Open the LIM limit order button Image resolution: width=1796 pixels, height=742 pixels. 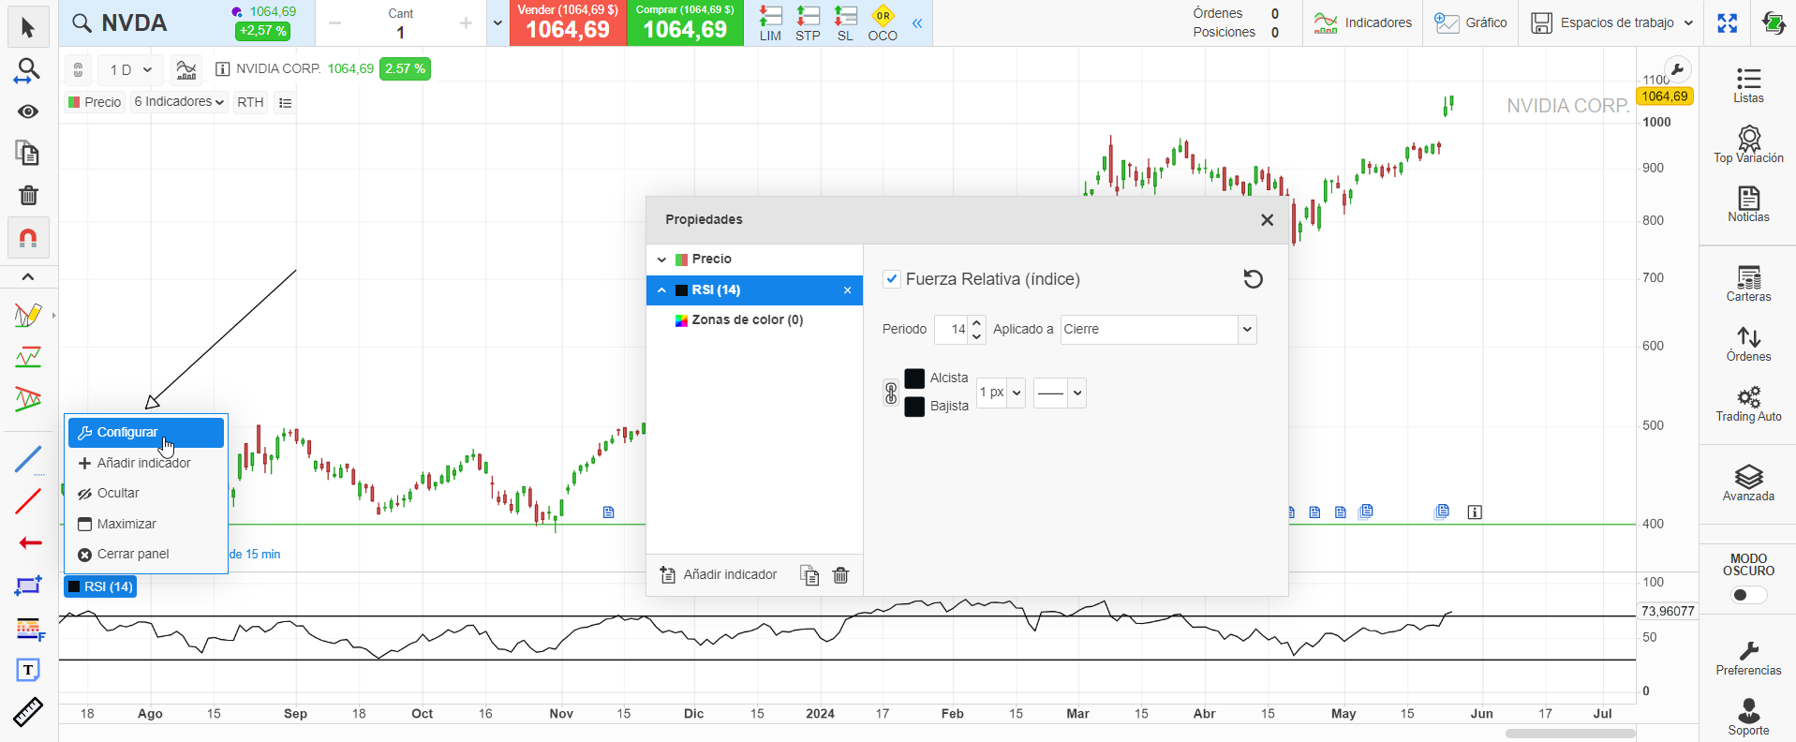click(770, 23)
